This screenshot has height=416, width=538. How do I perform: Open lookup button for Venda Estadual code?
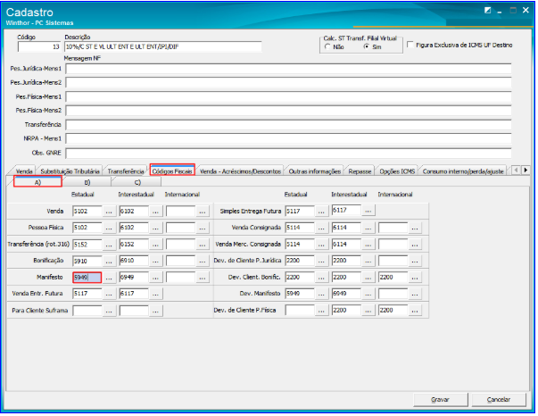point(109,212)
